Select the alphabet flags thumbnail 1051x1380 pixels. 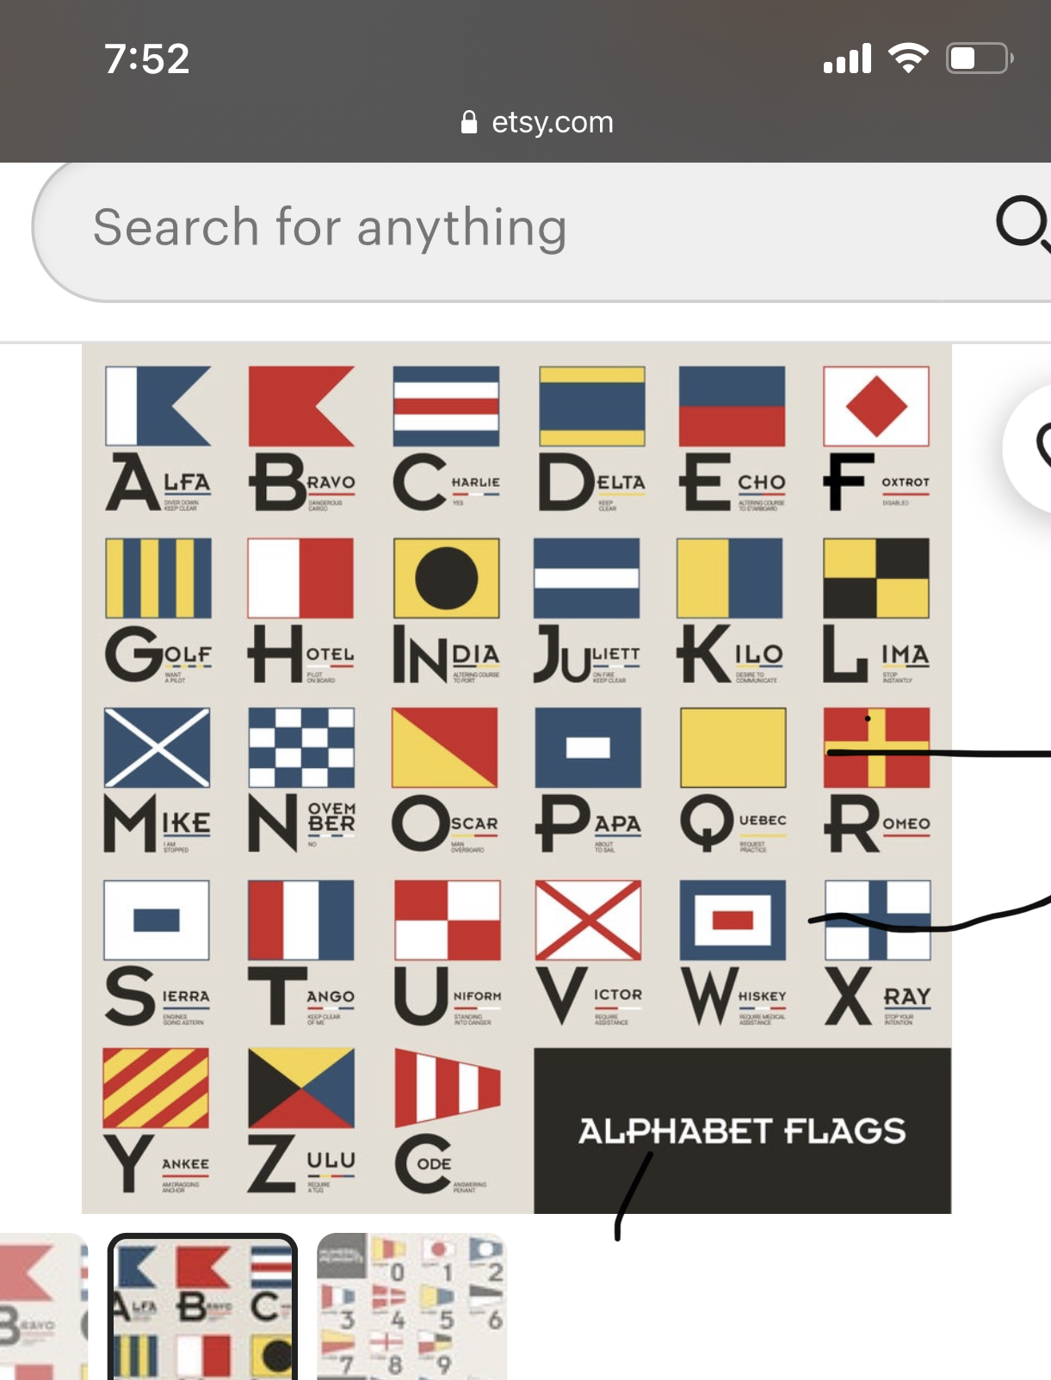[x=202, y=1308]
